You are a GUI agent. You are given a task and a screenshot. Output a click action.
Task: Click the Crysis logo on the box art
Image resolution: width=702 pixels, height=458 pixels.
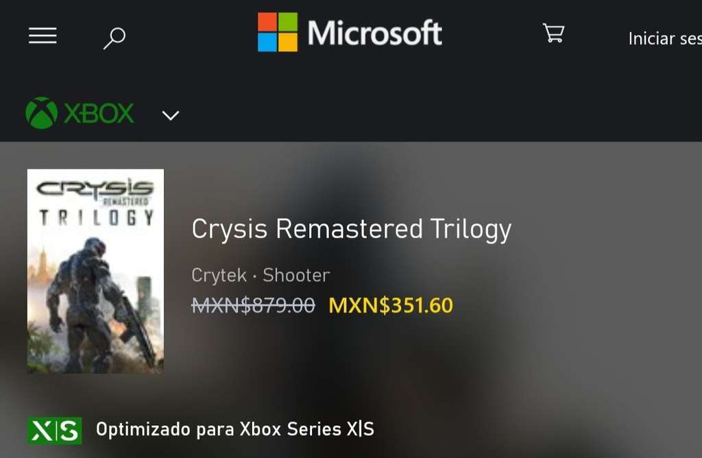[95, 188]
